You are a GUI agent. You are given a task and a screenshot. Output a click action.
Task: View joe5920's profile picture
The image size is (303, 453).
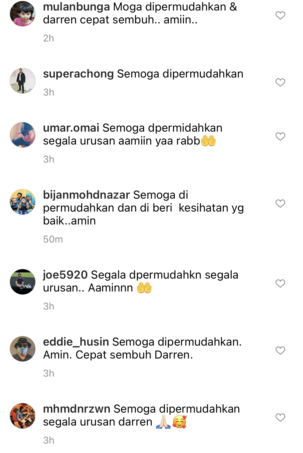click(23, 282)
